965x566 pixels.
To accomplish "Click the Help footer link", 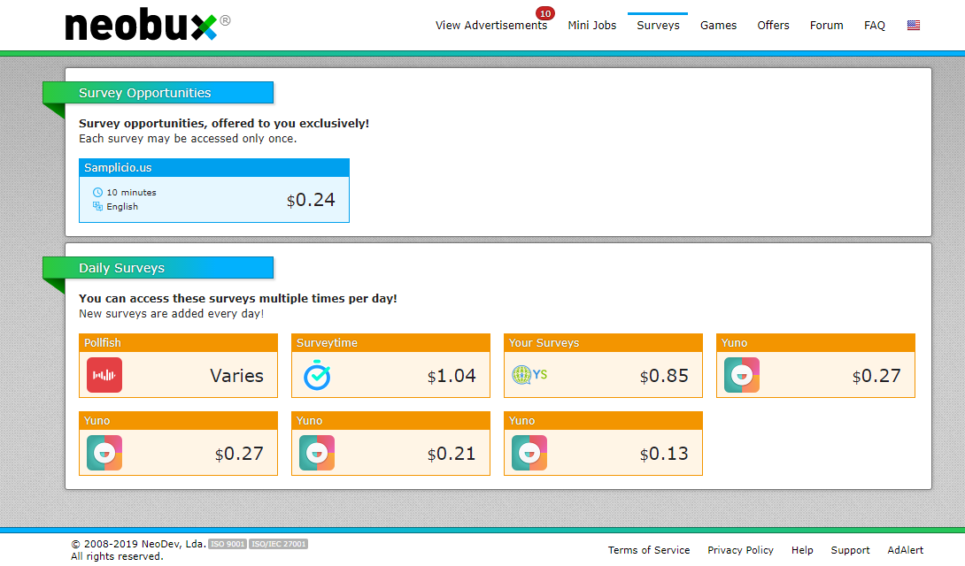I will click(x=802, y=550).
